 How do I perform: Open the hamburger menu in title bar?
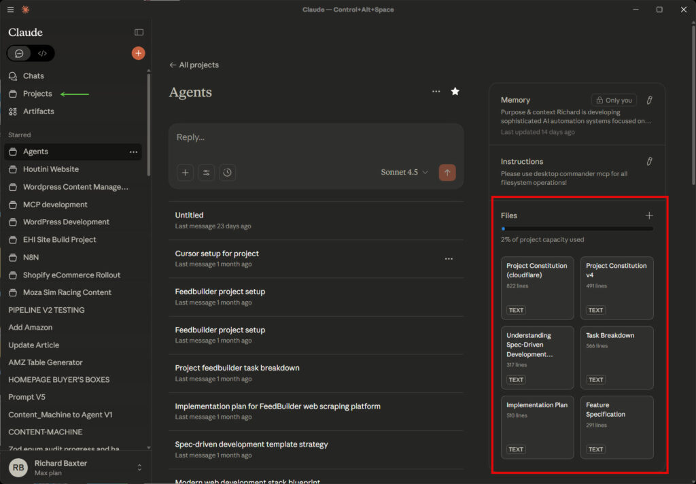[x=10, y=10]
